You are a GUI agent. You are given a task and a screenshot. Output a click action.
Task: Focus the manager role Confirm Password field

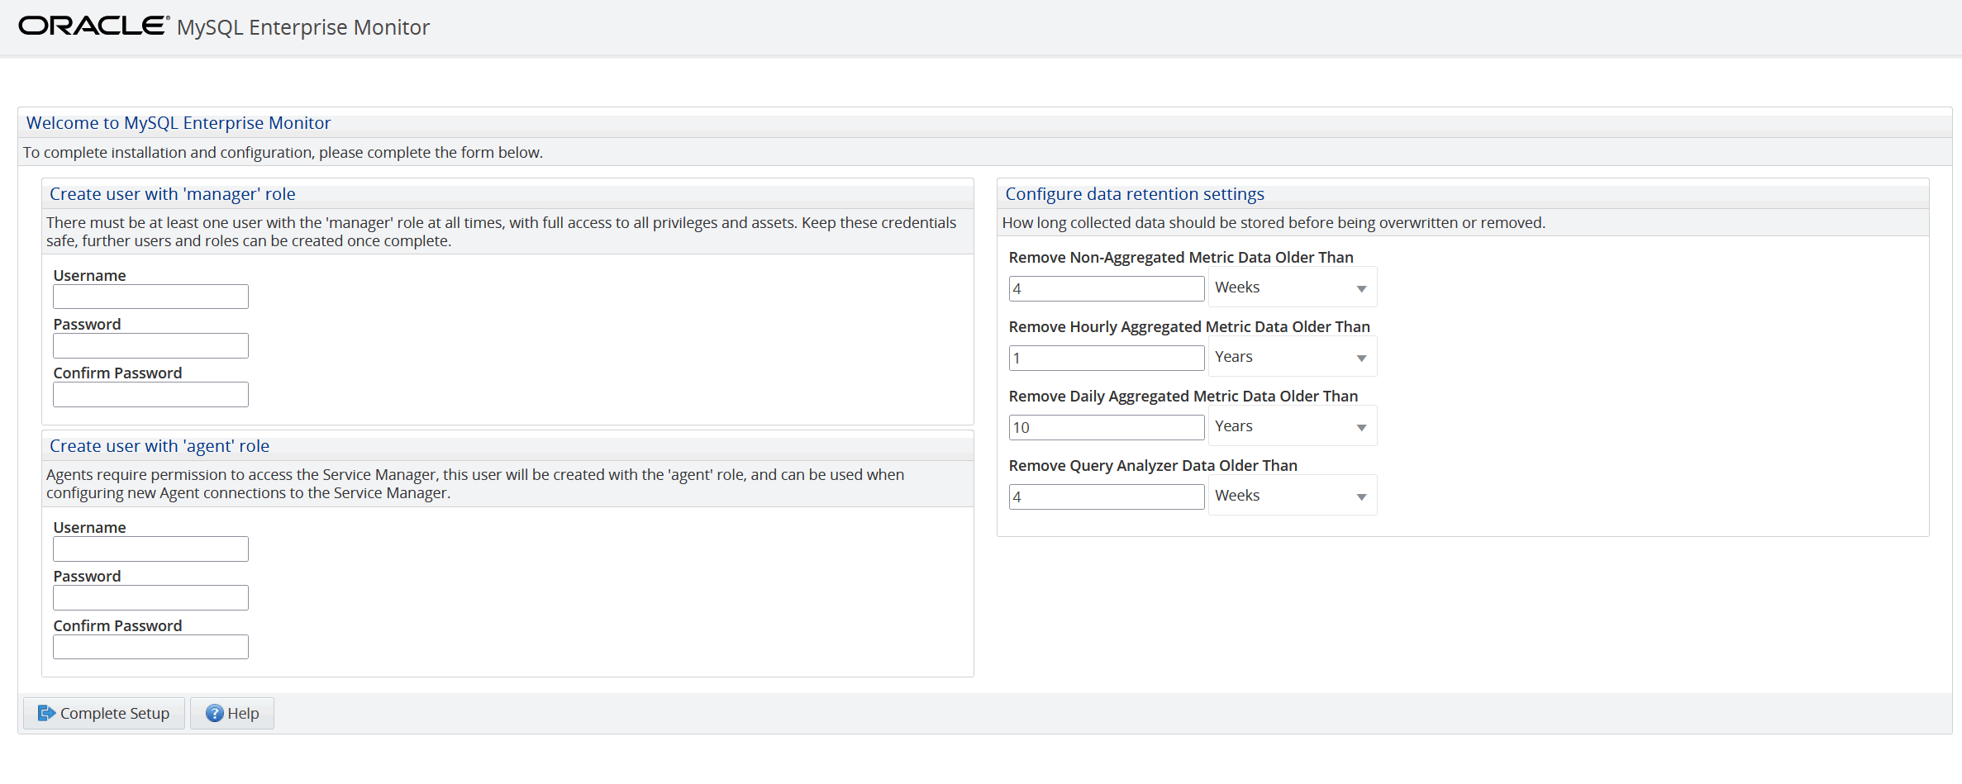click(x=150, y=394)
